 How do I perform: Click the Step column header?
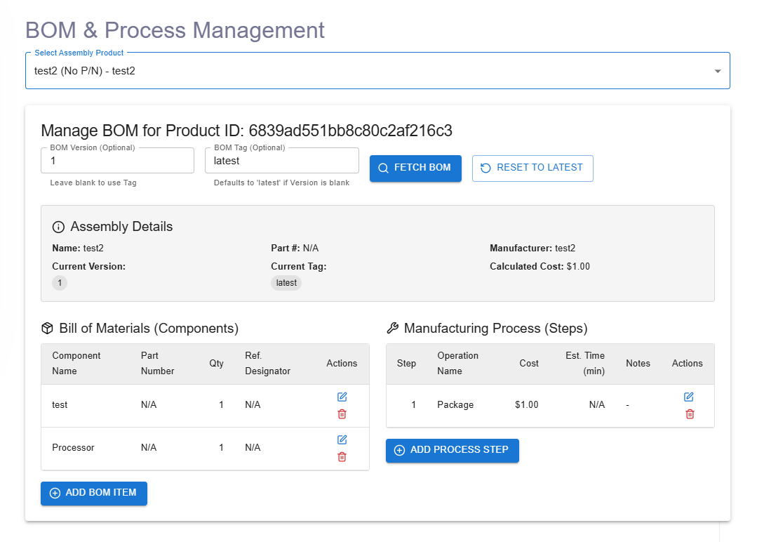pyautogui.click(x=406, y=363)
